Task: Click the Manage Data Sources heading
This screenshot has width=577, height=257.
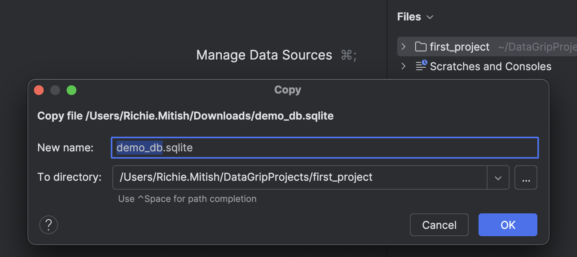Action: click(x=264, y=55)
